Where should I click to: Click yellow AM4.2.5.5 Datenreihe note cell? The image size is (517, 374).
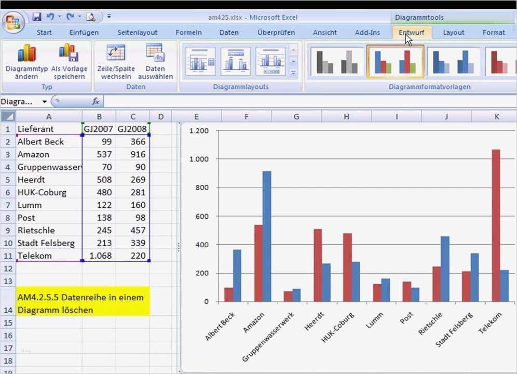point(83,301)
